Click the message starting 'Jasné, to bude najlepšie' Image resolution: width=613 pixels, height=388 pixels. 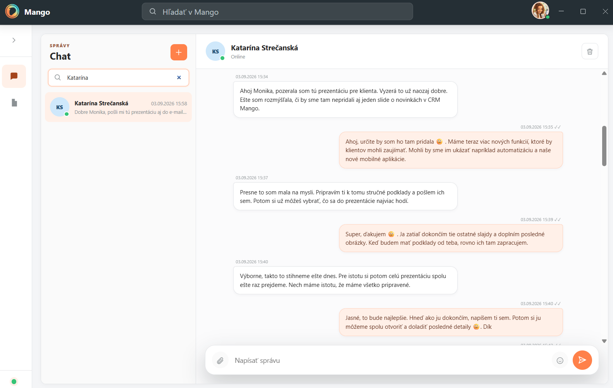(451, 322)
